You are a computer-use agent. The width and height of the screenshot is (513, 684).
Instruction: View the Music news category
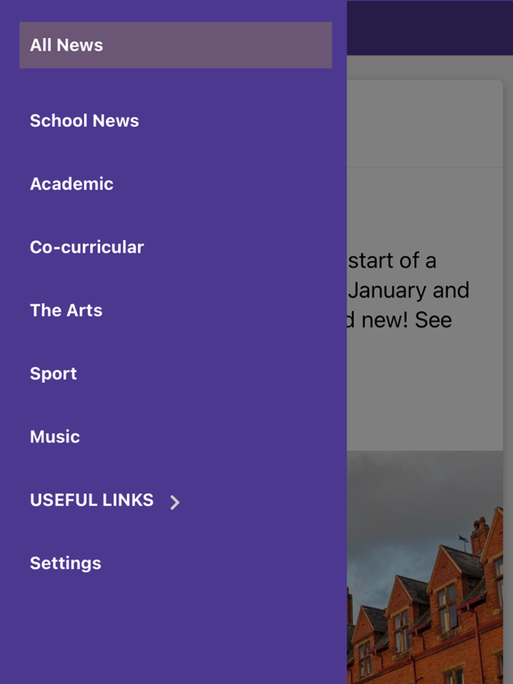(x=55, y=436)
